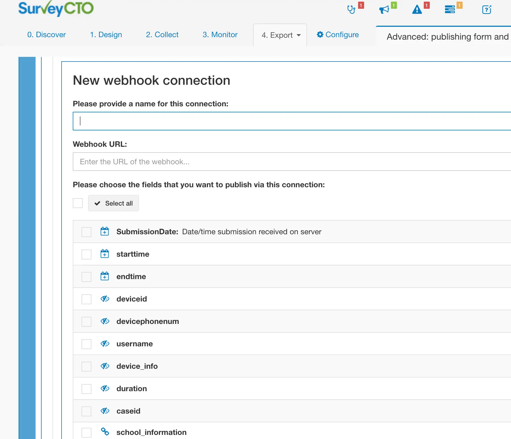Open the help and support icon
The width and height of the screenshot is (511, 439).
coord(487,9)
